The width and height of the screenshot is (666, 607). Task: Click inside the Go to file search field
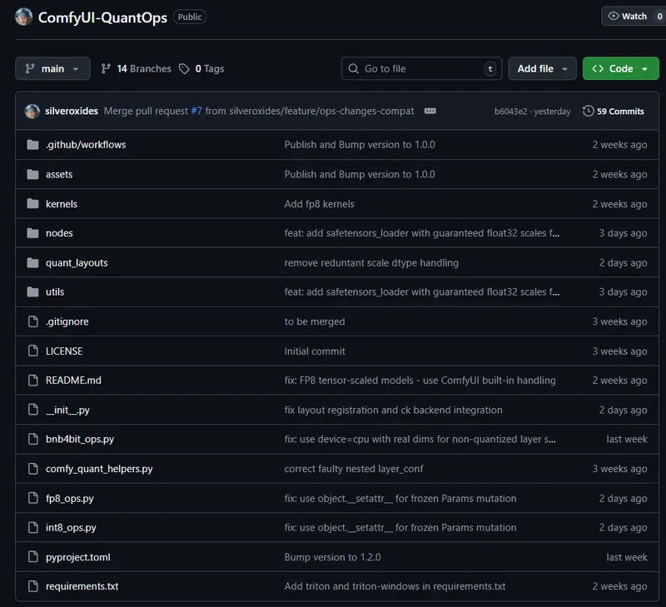coord(416,68)
